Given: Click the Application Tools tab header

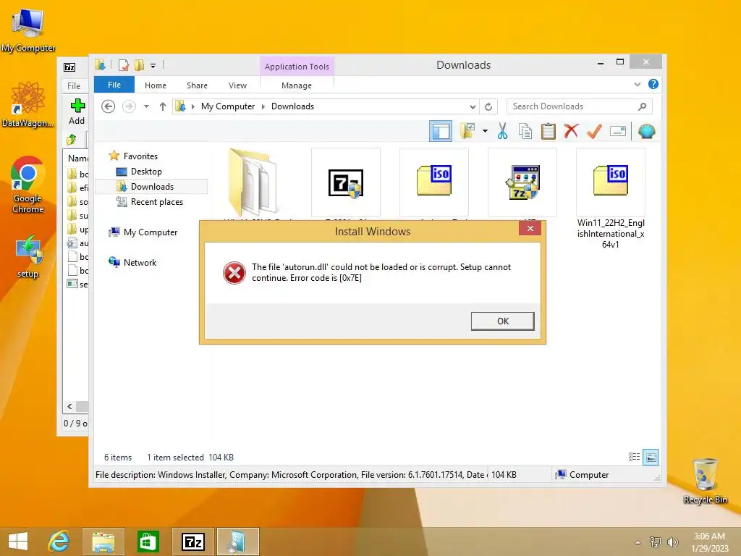Looking at the screenshot, I should pos(297,67).
